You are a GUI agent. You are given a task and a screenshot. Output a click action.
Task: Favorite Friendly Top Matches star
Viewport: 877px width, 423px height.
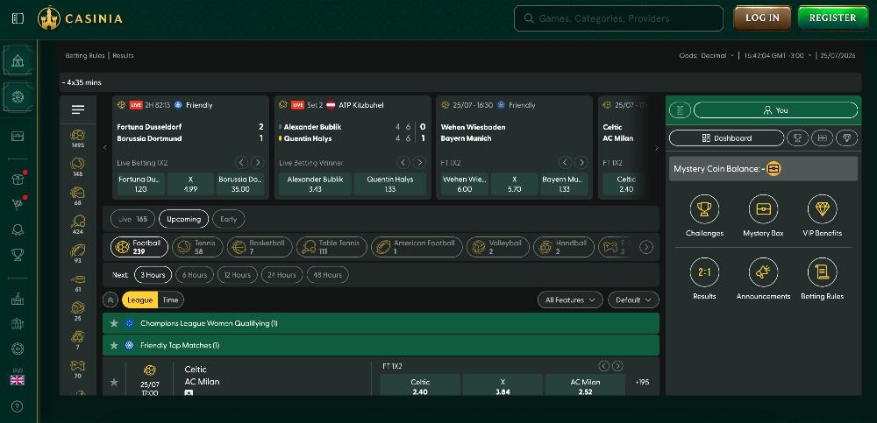[114, 345]
